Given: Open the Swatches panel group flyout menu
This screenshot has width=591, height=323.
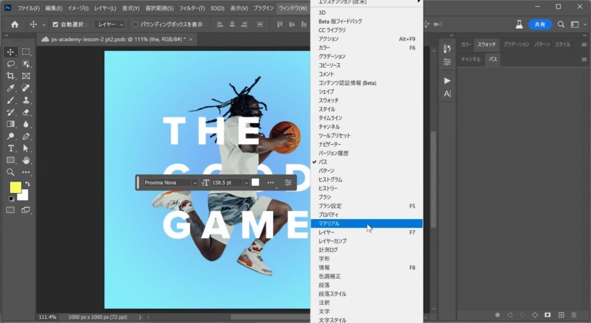Looking at the screenshot, I should [584, 44].
